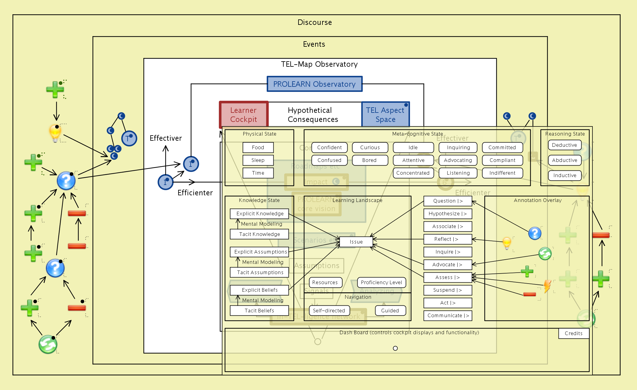
Task: Click the small circle in Dash Board
Action: click(x=395, y=348)
